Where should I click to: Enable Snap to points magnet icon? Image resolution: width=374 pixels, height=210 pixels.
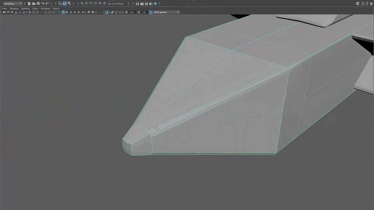(x=91, y=3)
